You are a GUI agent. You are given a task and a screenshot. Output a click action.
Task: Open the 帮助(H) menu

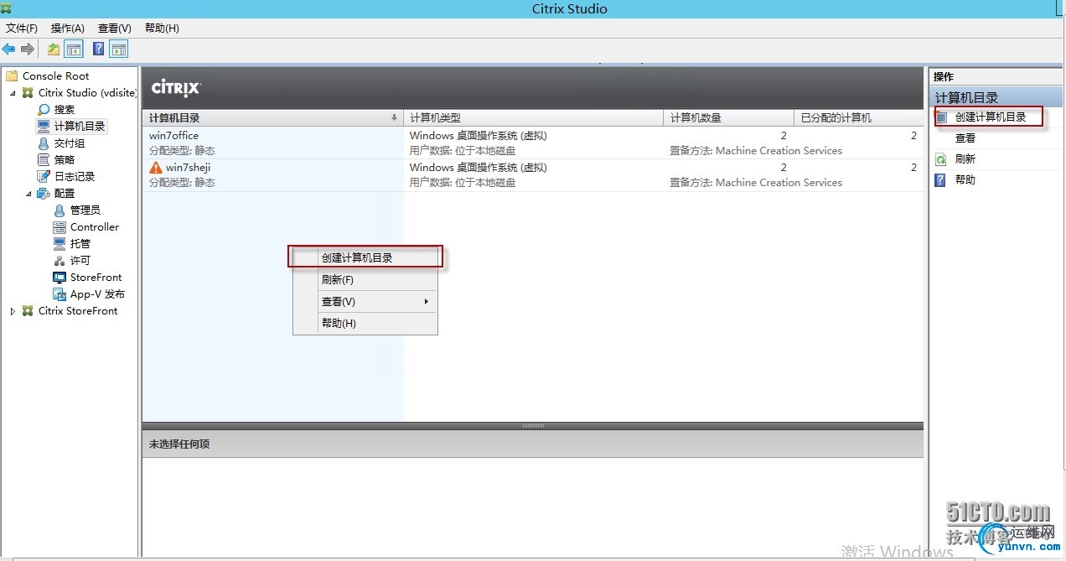point(162,28)
